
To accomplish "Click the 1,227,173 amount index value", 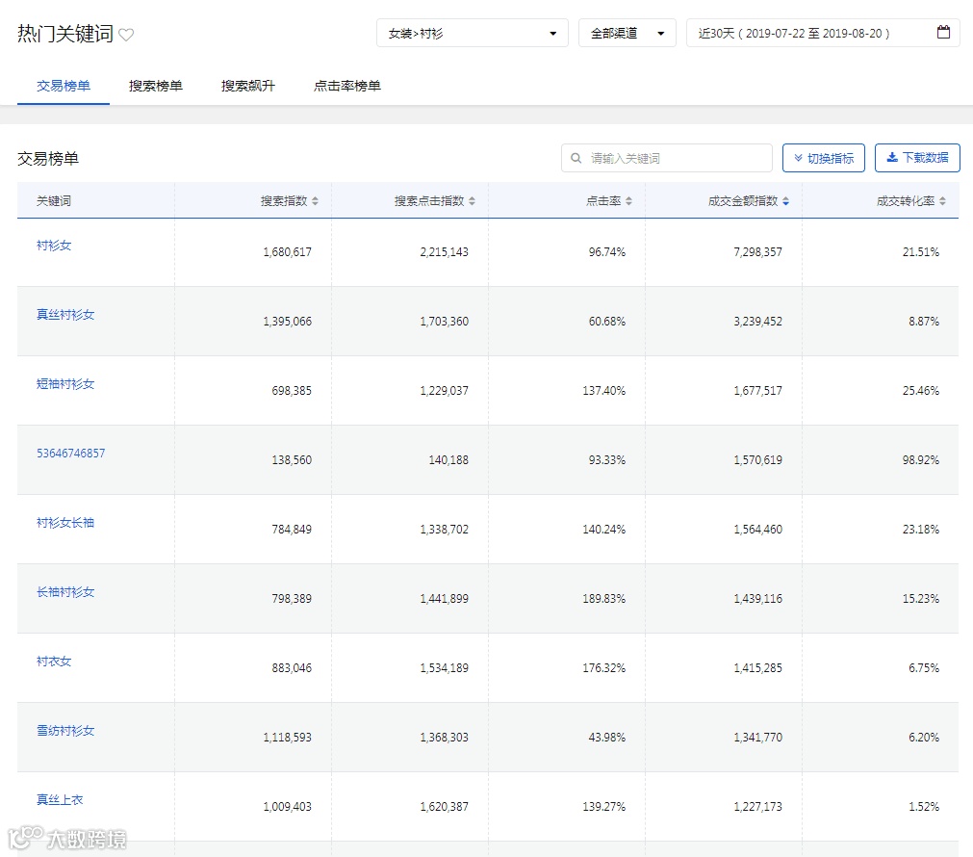I will 757,807.
